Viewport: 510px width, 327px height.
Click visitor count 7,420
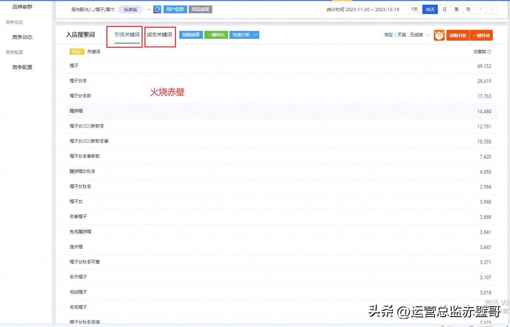486,157
